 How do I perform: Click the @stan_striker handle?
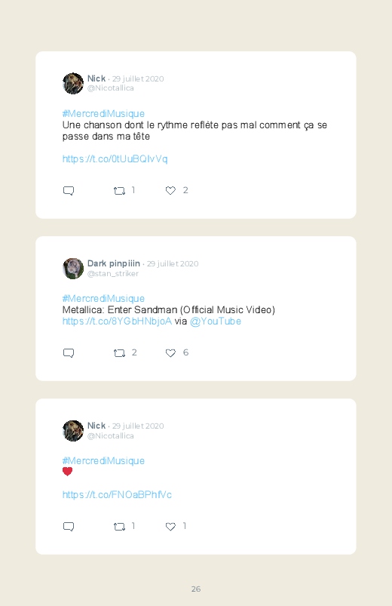click(x=113, y=274)
